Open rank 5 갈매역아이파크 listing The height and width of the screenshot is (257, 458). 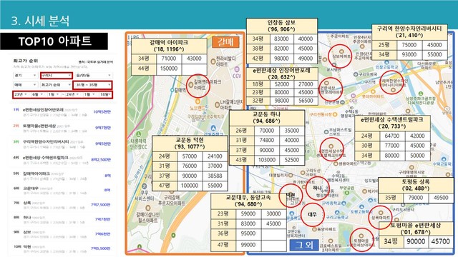pos(62,176)
